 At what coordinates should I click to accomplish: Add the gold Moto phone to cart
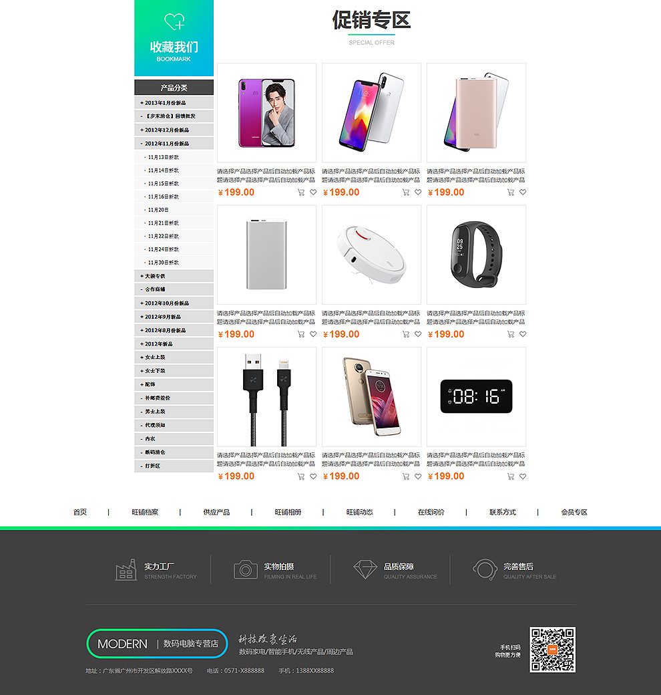click(406, 476)
